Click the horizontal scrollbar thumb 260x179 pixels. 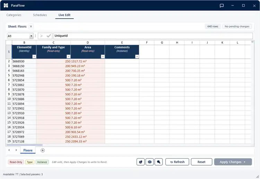[24, 145]
